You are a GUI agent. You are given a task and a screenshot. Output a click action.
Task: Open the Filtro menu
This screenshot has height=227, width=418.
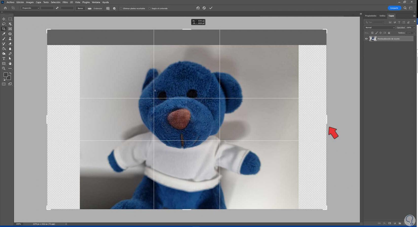pos(65,2)
